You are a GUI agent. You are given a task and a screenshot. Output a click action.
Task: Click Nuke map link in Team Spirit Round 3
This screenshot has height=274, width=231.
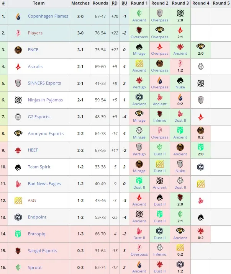180,171
